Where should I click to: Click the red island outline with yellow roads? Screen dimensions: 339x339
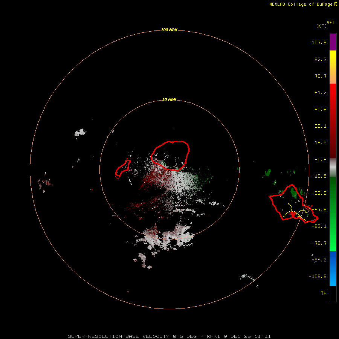pyautogui.click(x=293, y=204)
